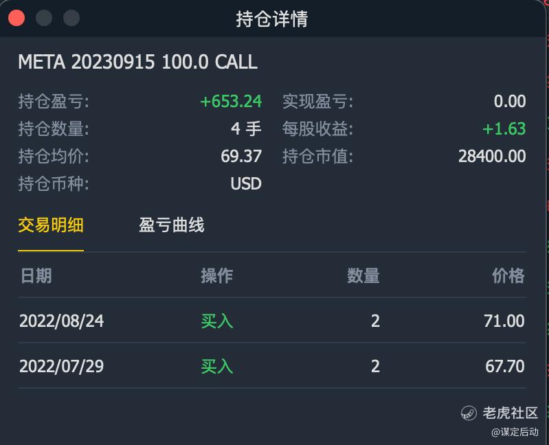
Task: Click the 持仓详情 window title bar
Action: pyautogui.click(x=272, y=19)
